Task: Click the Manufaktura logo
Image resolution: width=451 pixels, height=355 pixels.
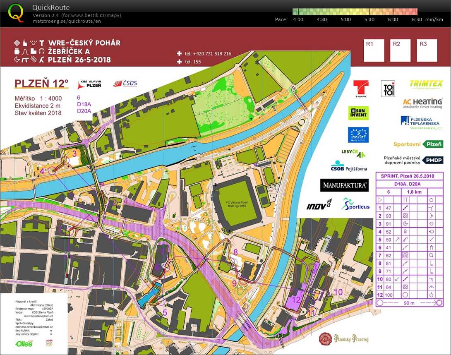Action: tap(344, 185)
